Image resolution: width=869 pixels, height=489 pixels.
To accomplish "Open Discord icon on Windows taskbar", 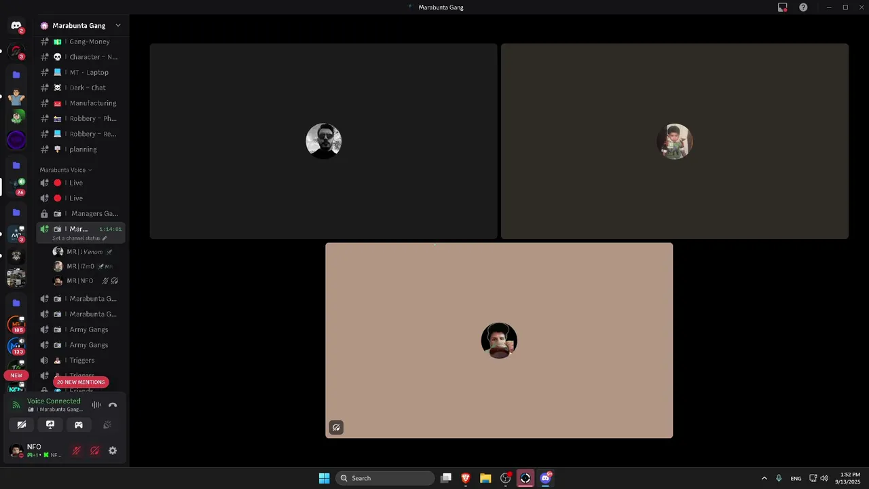I will coord(545,478).
